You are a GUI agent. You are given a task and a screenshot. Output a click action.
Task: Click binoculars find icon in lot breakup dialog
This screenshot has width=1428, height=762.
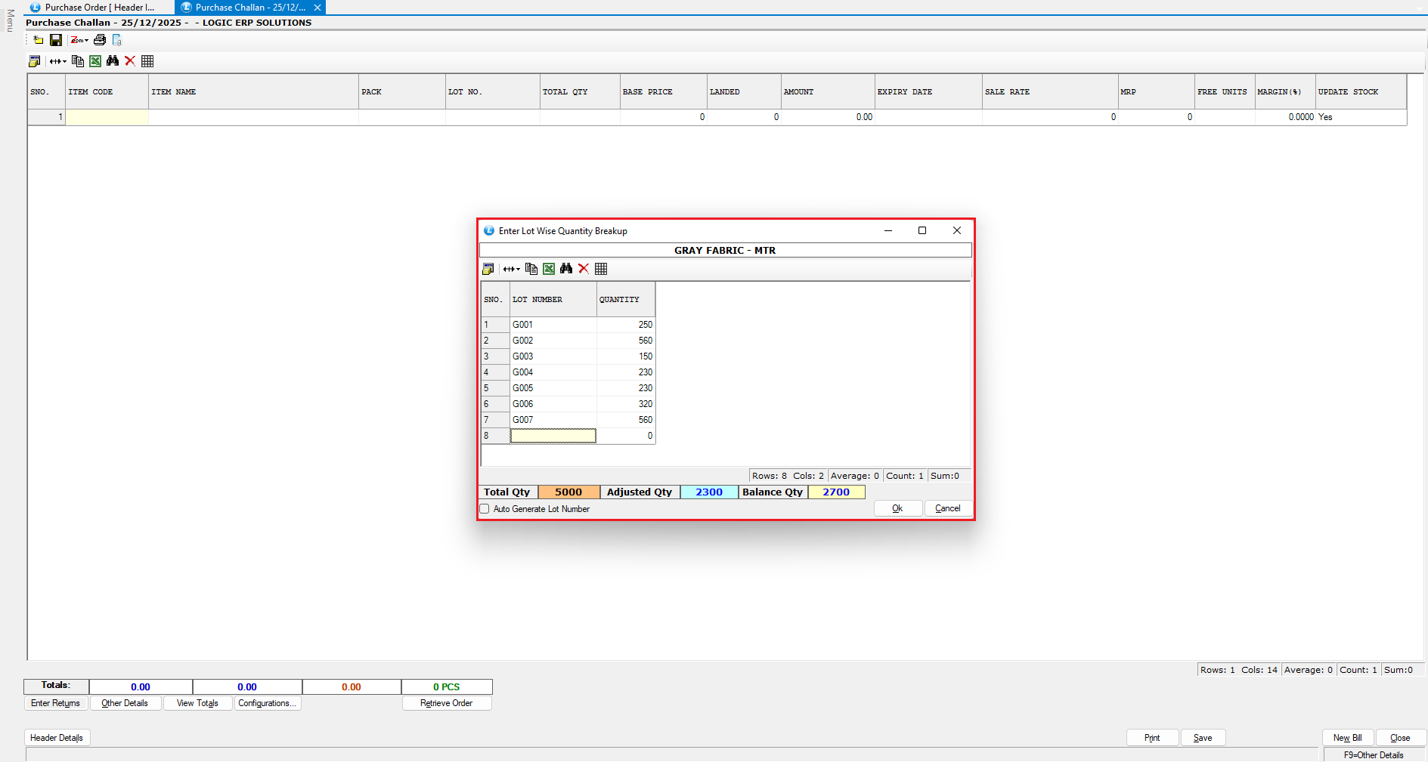(566, 269)
